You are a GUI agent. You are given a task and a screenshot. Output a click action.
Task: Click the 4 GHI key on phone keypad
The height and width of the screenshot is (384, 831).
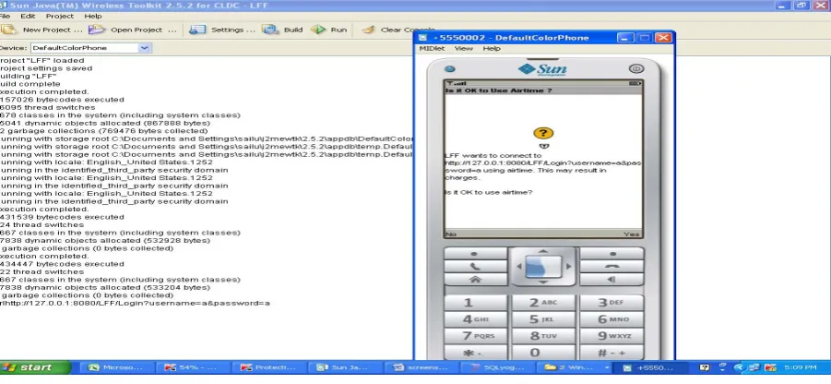pos(475,319)
